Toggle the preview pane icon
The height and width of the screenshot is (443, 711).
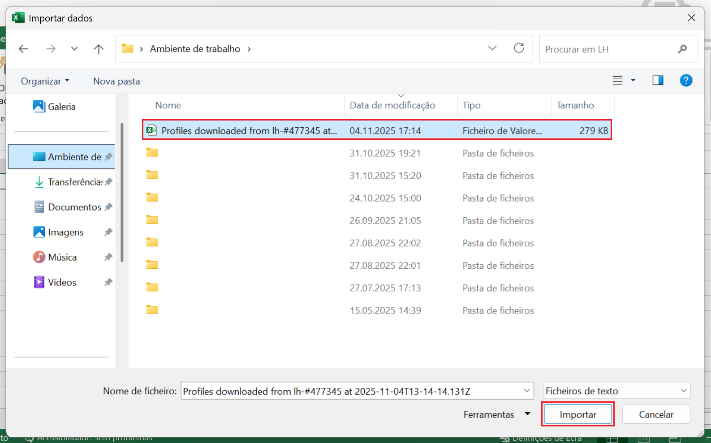click(657, 81)
